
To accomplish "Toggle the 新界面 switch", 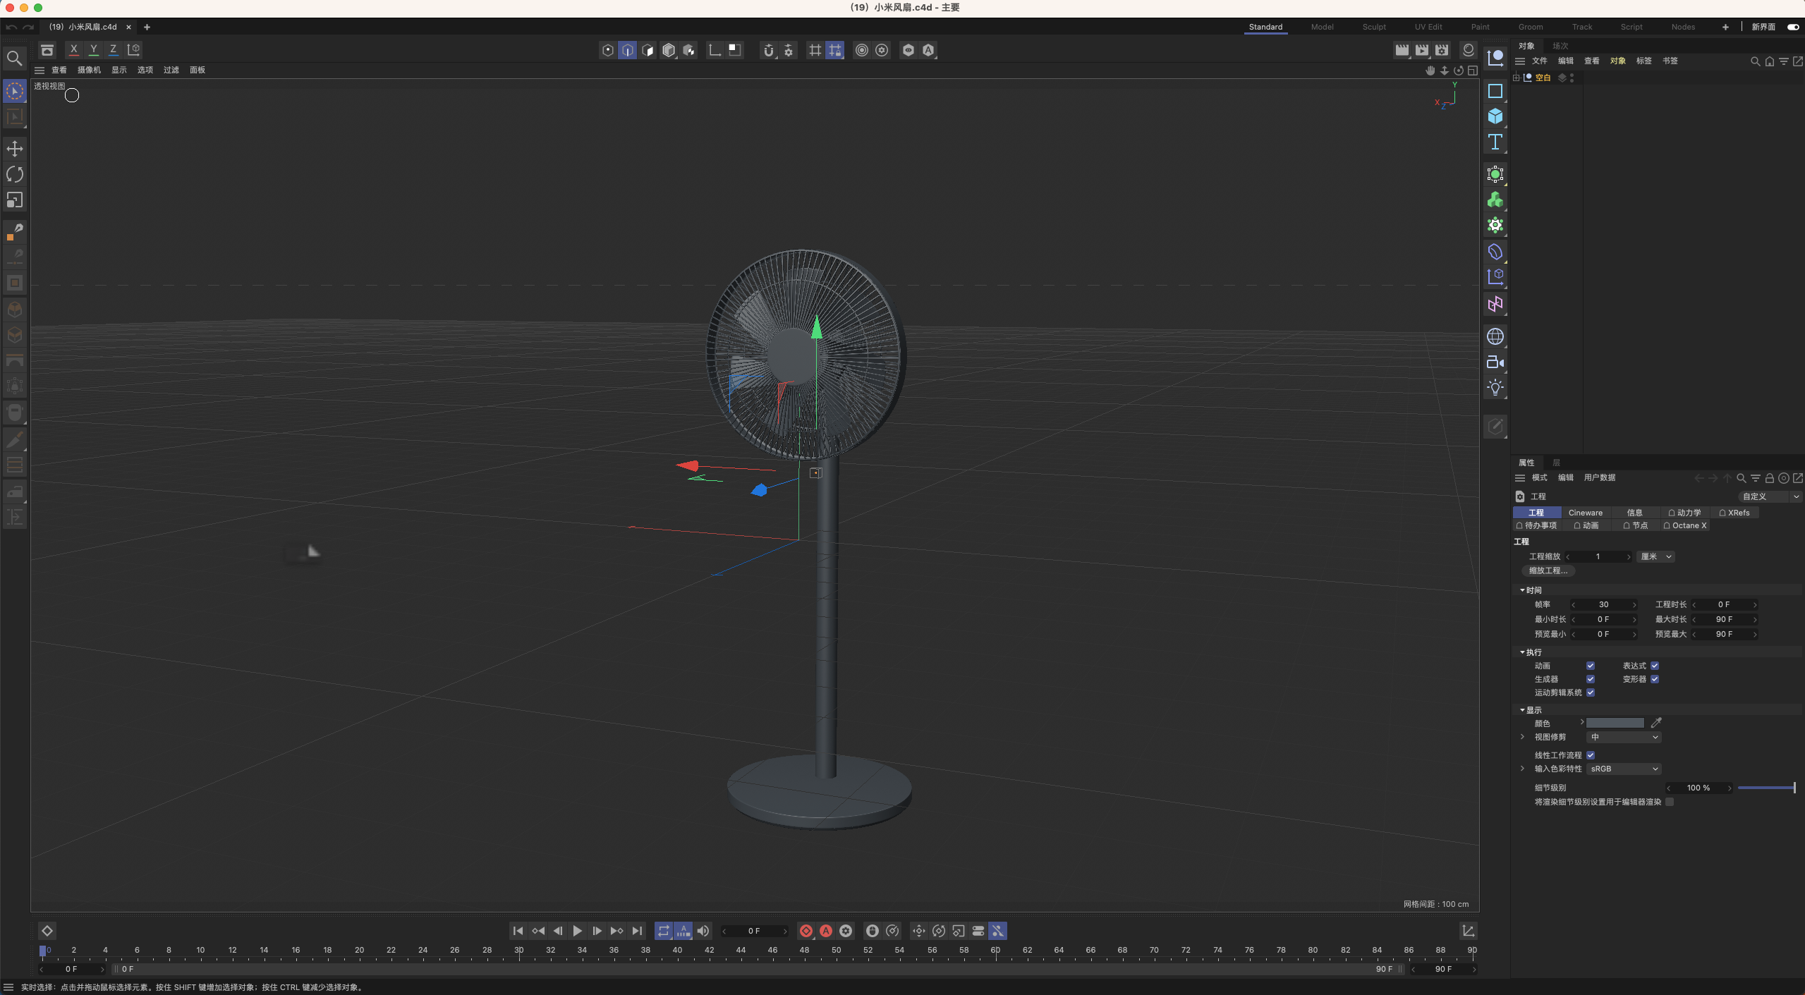I will [x=1792, y=27].
